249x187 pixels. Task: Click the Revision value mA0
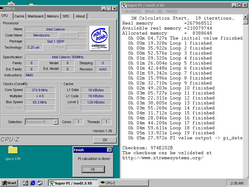[x=103, y=69]
